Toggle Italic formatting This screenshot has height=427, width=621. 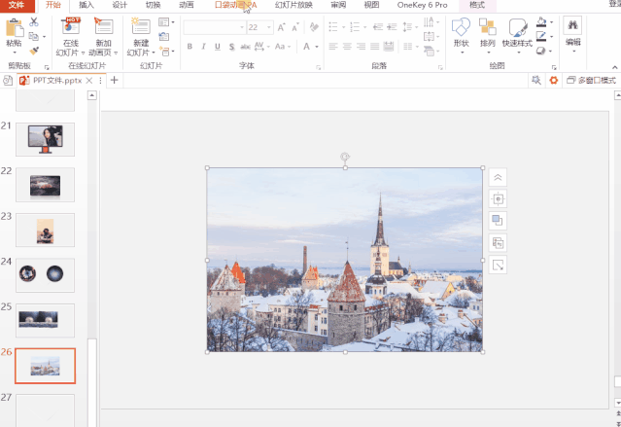[x=203, y=47]
